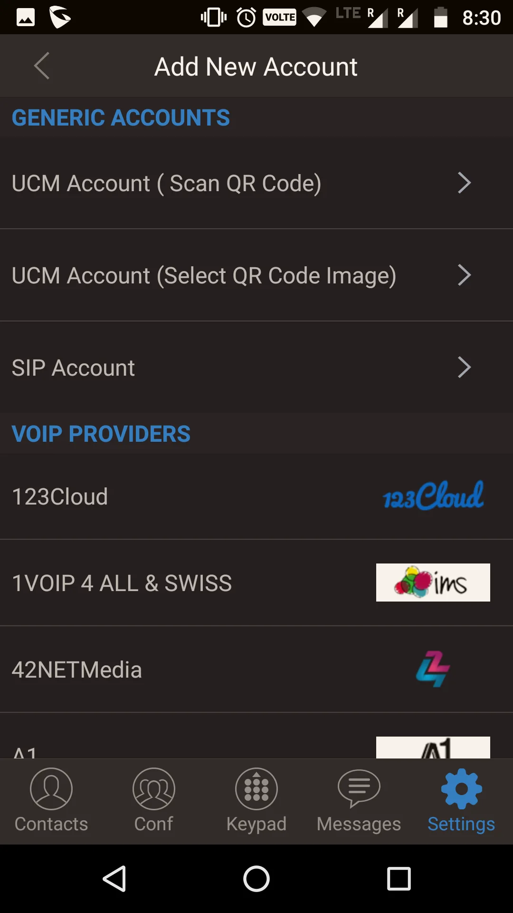Tap the 42NETMedia logo icon
This screenshot has width=513, height=913.
[433, 669]
